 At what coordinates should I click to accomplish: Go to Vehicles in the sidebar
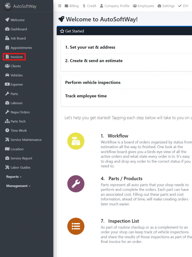[17, 75]
